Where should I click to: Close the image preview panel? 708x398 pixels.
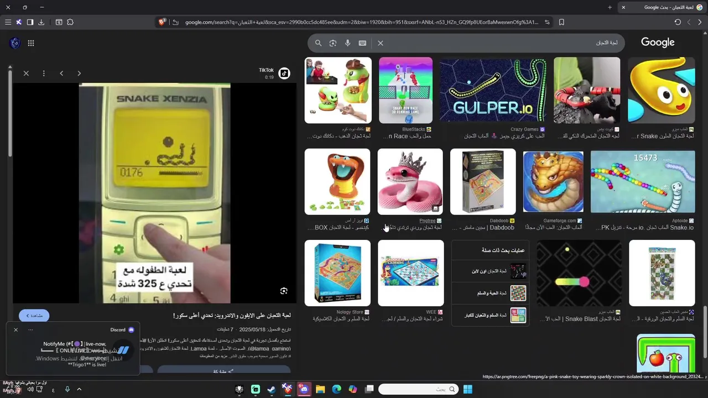point(26,73)
